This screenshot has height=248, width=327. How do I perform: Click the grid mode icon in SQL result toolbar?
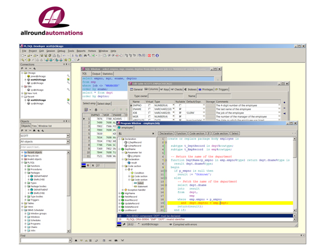coord(86,110)
